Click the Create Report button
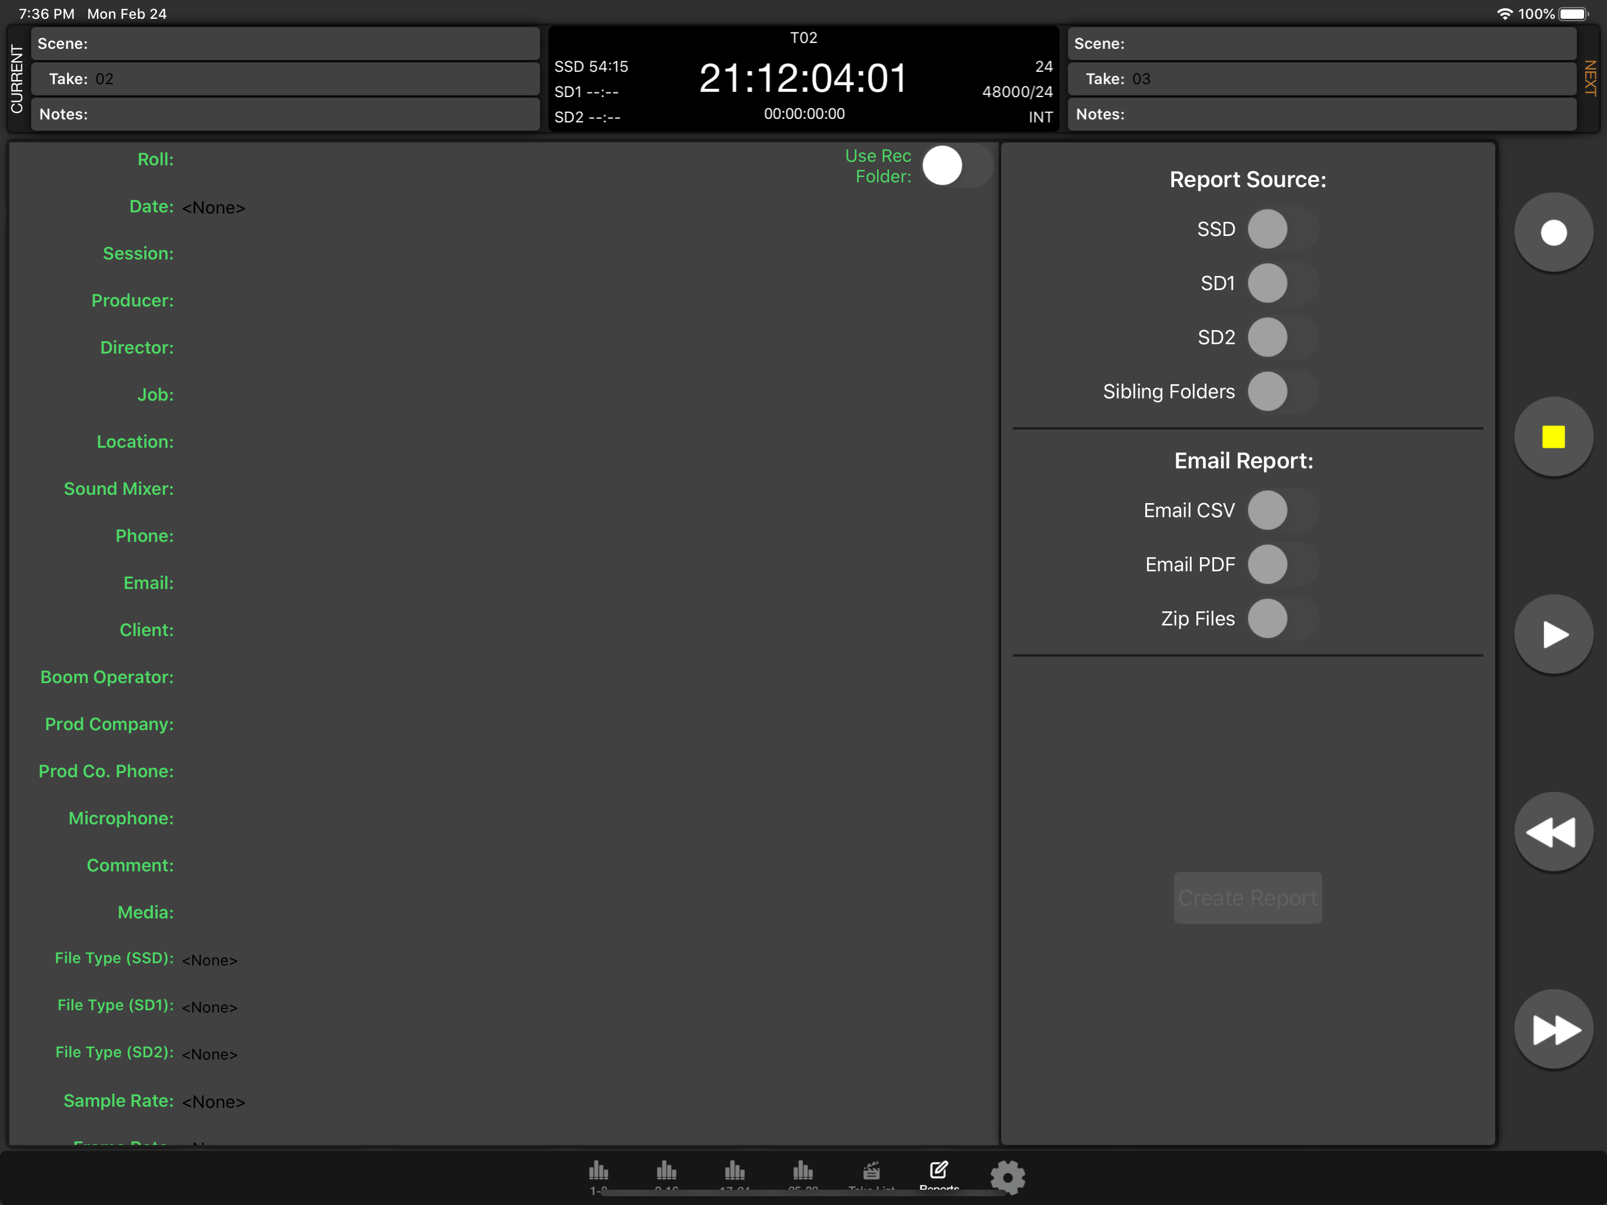This screenshot has width=1607, height=1205. point(1248,898)
